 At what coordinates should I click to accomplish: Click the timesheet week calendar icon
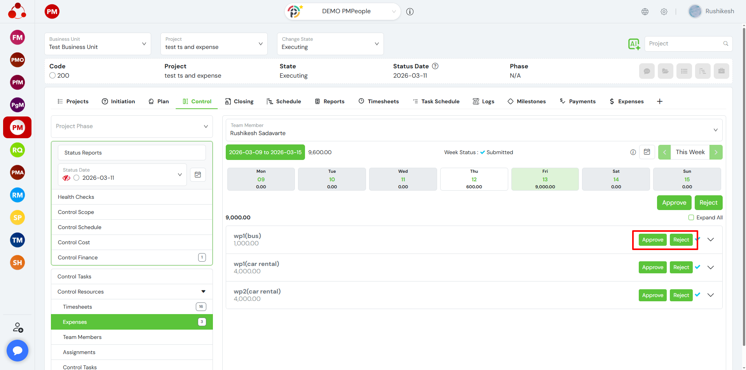click(x=647, y=152)
